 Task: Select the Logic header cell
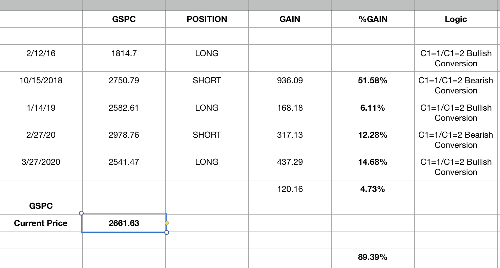tap(456, 19)
